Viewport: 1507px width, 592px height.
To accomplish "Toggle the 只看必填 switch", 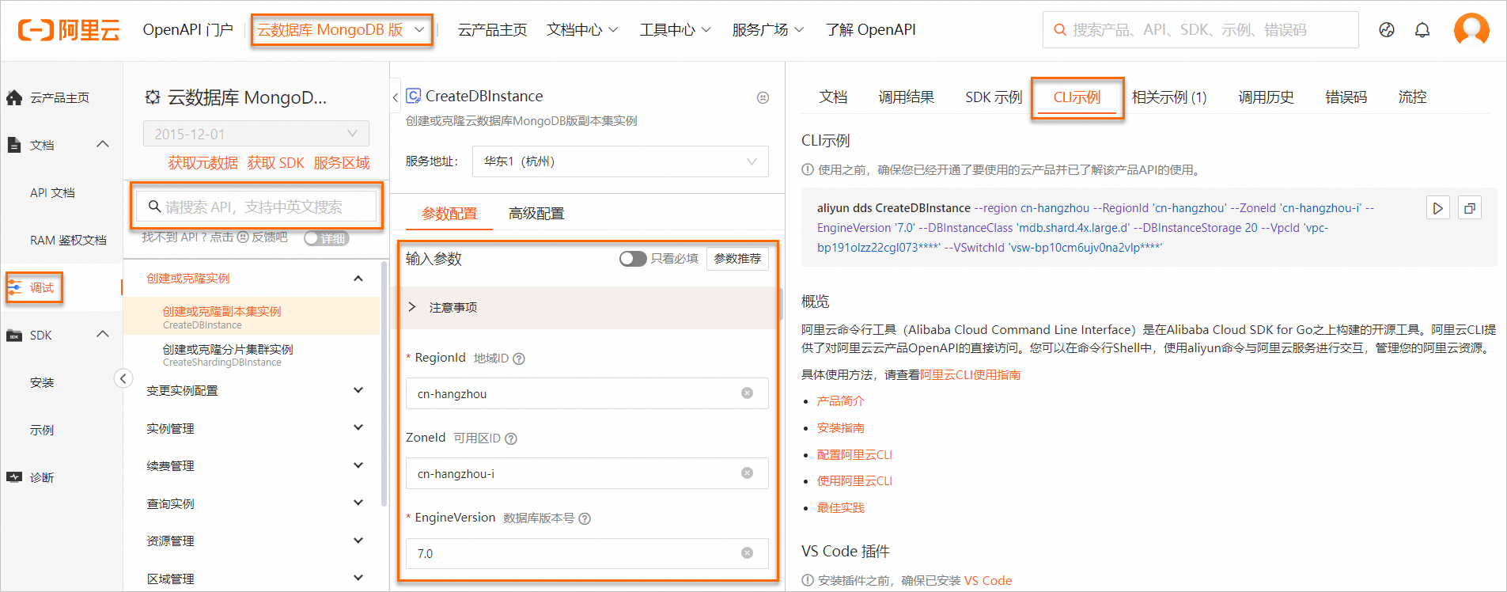I will [633, 259].
